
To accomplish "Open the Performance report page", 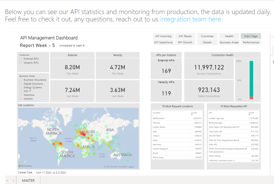I will pyautogui.click(x=251, y=42).
